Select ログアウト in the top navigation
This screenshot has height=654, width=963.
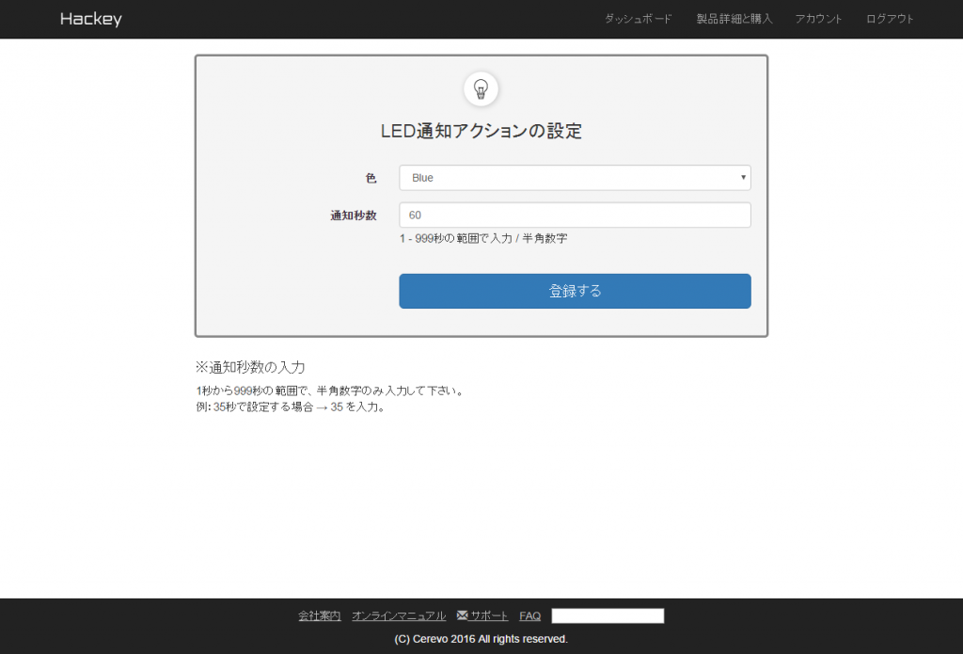pos(890,19)
